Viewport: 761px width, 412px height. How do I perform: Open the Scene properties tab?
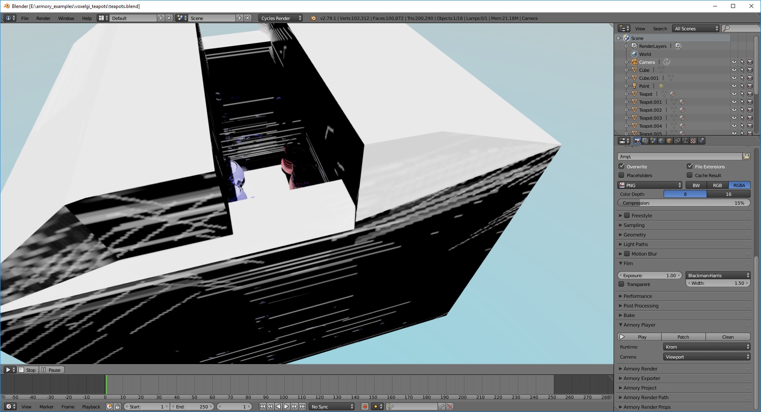(x=653, y=141)
